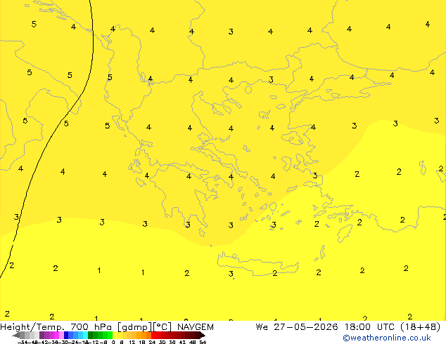Click the '[°C]' unit label

[163, 327]
